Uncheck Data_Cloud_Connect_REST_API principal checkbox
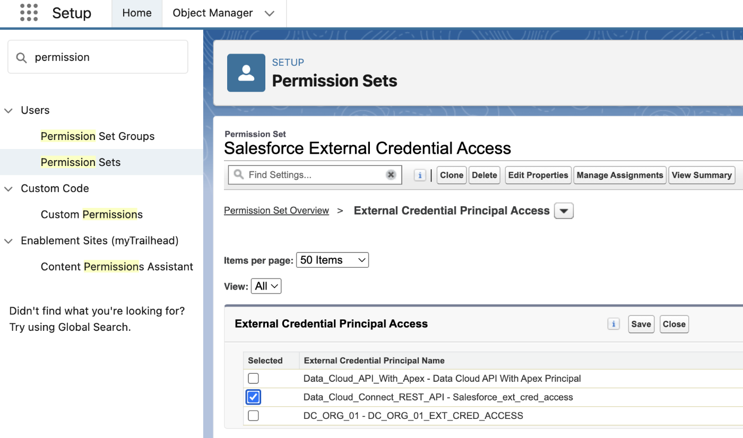Viewport: 743px width, 438px height. (254, 397)
